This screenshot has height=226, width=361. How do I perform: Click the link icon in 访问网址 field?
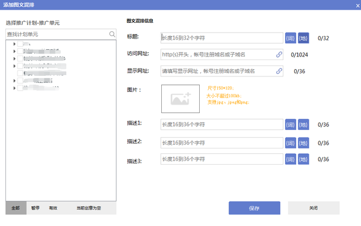pyautogui.click(x=279, y=55)
